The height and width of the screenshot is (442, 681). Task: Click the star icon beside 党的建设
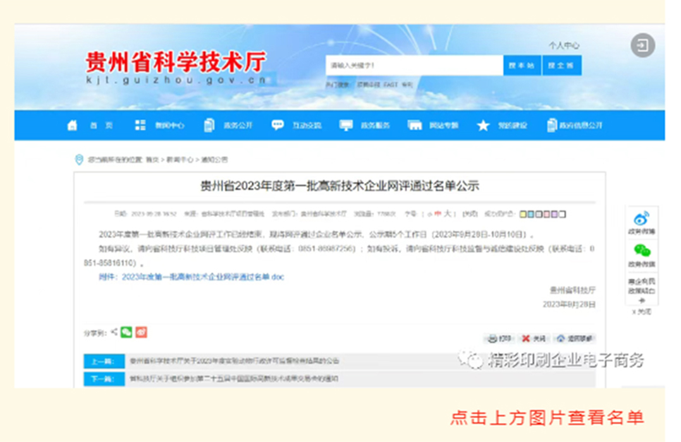click(483, 125)
